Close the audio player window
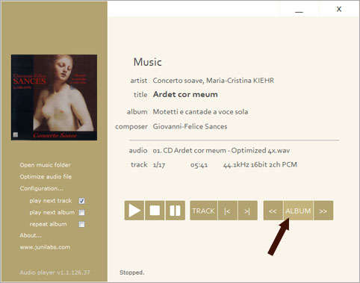The height and width of the screenshot is (283, 360). 339,9
